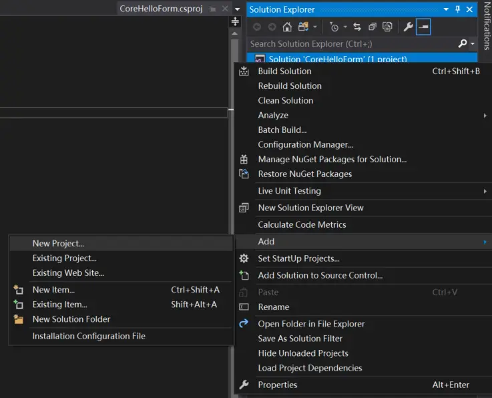The height and width of the screenshot is (398, 492).
Task: Click the magnifier search icon in Solution Explorer
Action: click(x=463, y=43)
